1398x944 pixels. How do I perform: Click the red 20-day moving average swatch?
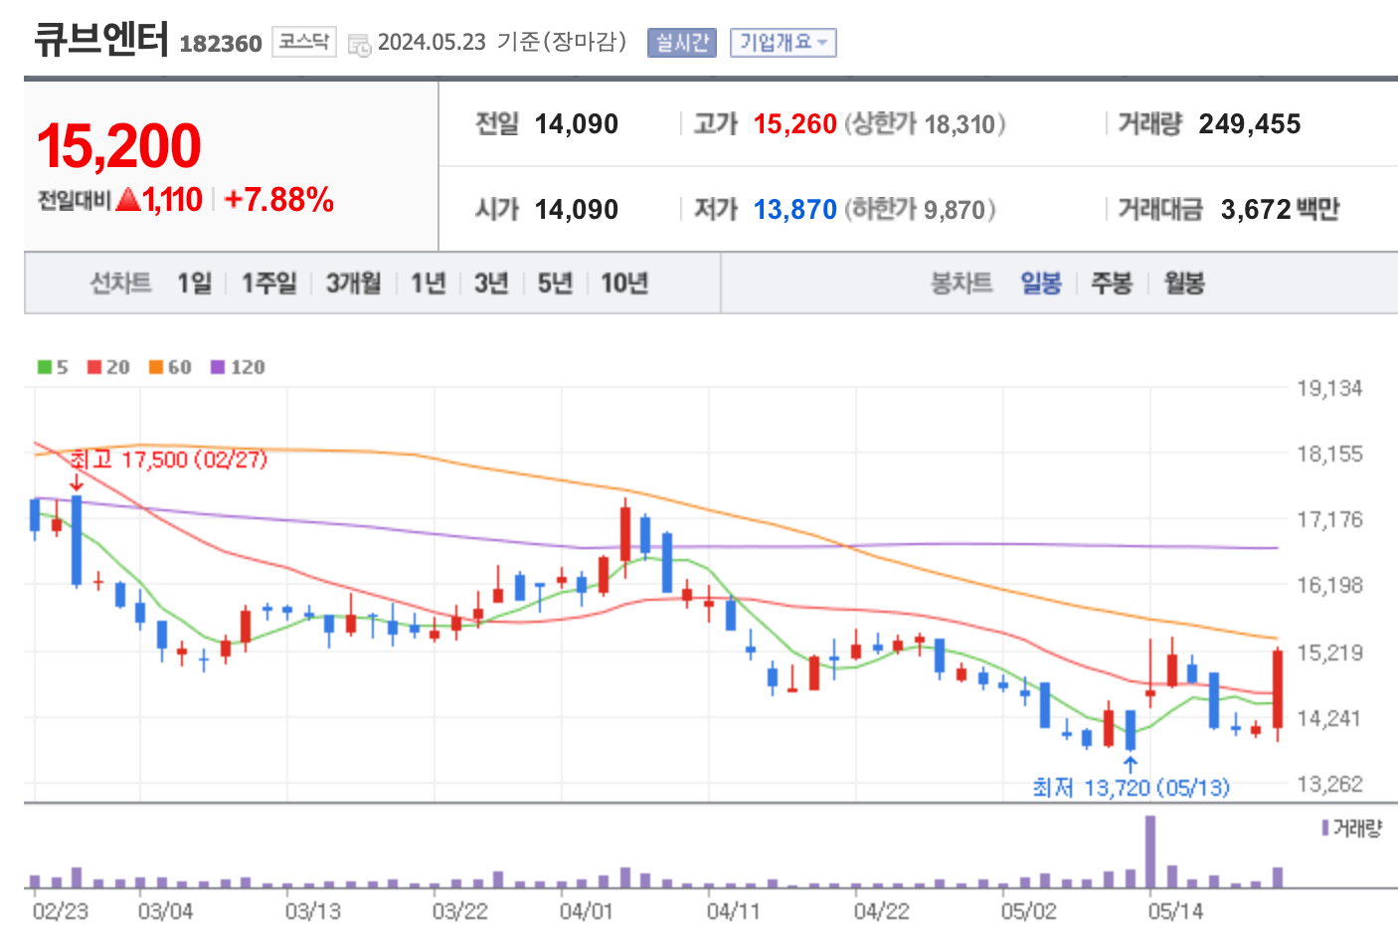(x=94, y=367)
